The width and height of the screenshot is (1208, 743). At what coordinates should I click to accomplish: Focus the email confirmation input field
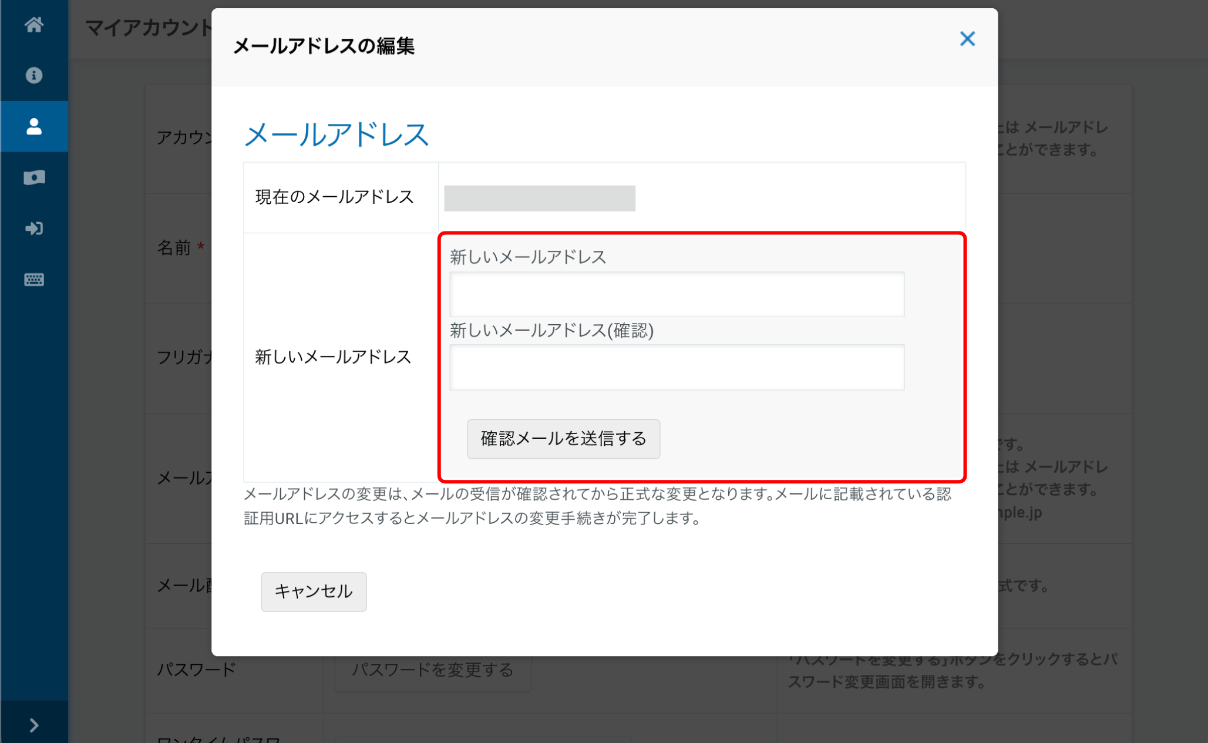(x=677, y=368)
